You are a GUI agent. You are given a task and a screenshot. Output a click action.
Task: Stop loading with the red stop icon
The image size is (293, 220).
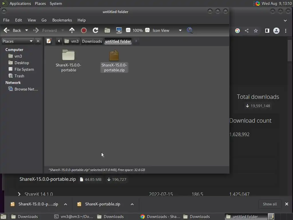tap(84, 30)
